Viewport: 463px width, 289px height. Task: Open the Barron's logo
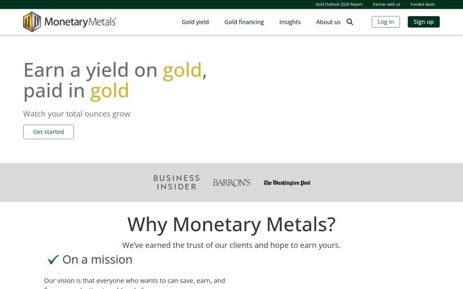click(x=232, y=183)
